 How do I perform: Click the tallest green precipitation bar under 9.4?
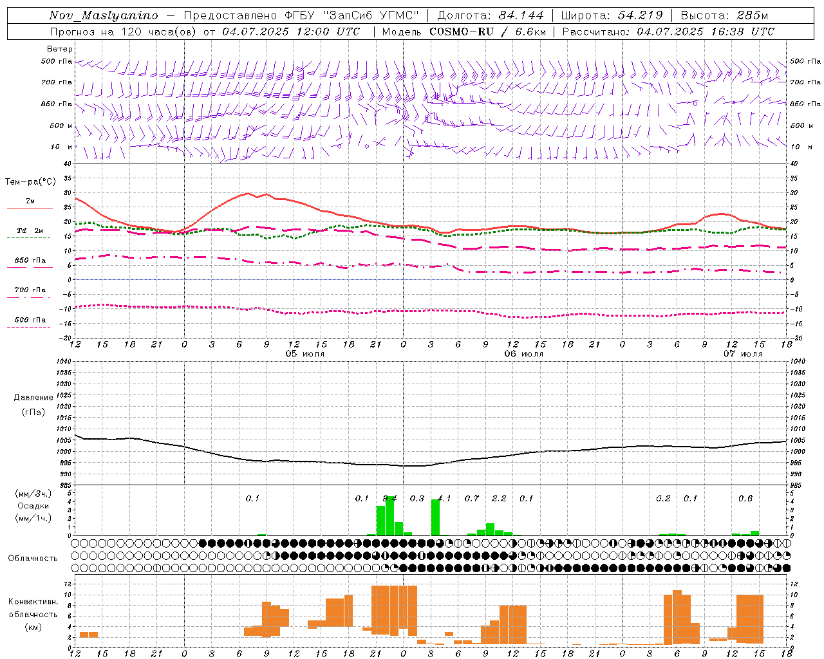tap(389, 516)
